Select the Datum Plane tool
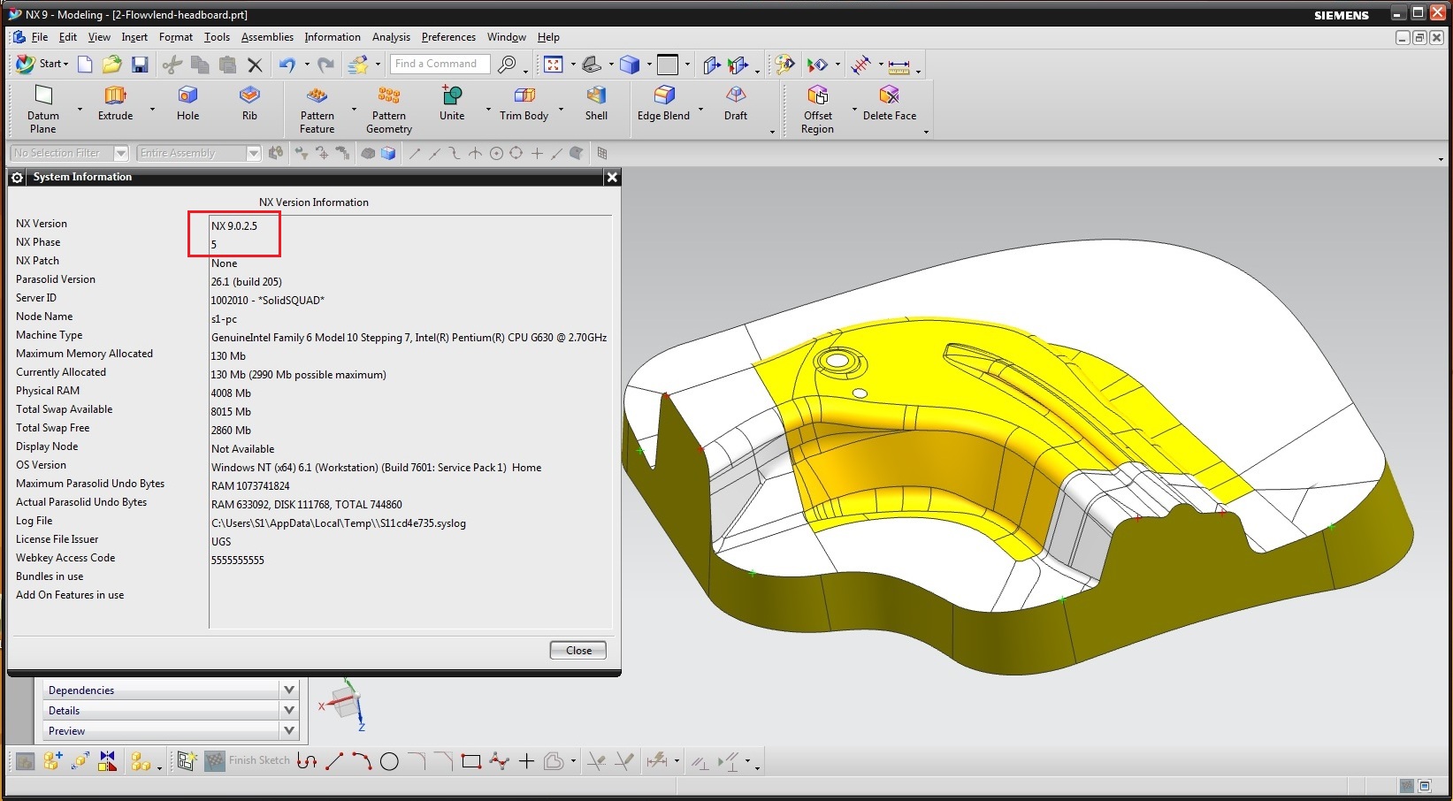 coord(42,109)
